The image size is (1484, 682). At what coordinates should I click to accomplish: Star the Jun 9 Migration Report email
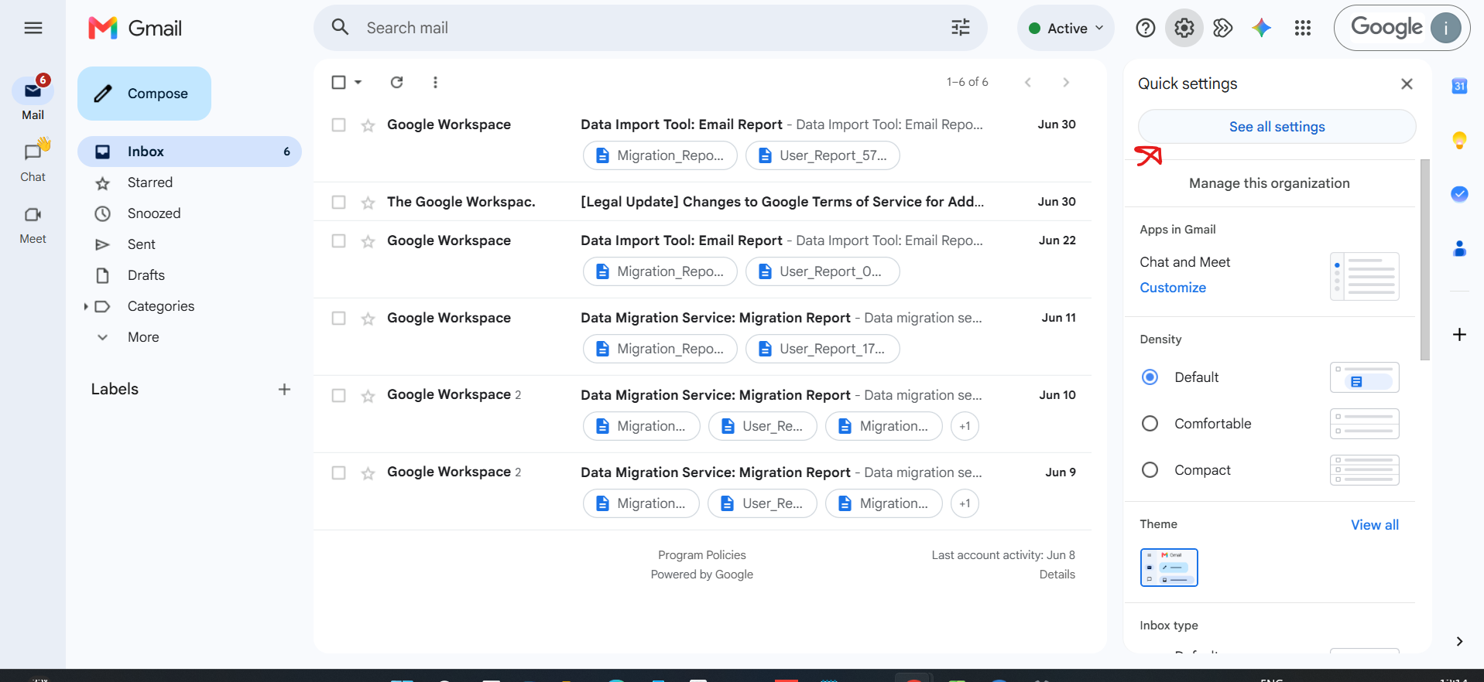pos(368,473)
